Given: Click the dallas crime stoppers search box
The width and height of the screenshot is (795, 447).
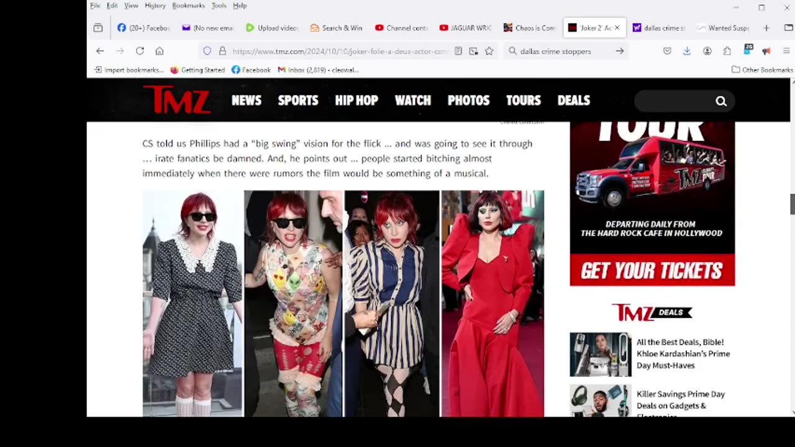Looking at the screenshot, I should click(565, 51).
